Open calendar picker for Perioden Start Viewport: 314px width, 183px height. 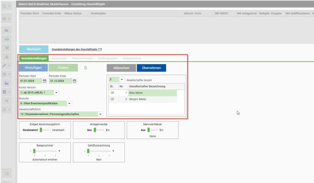point(44,81)
